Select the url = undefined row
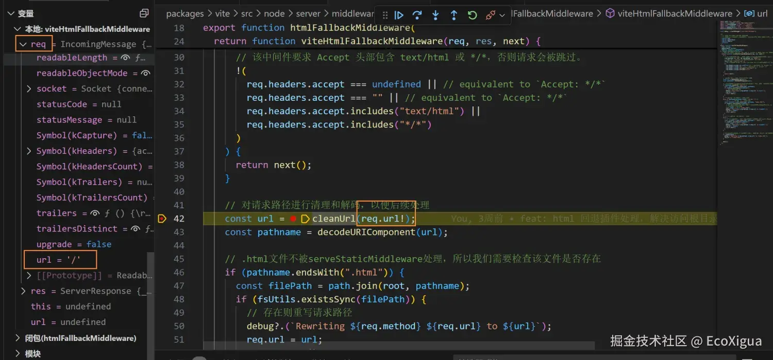 79,322
